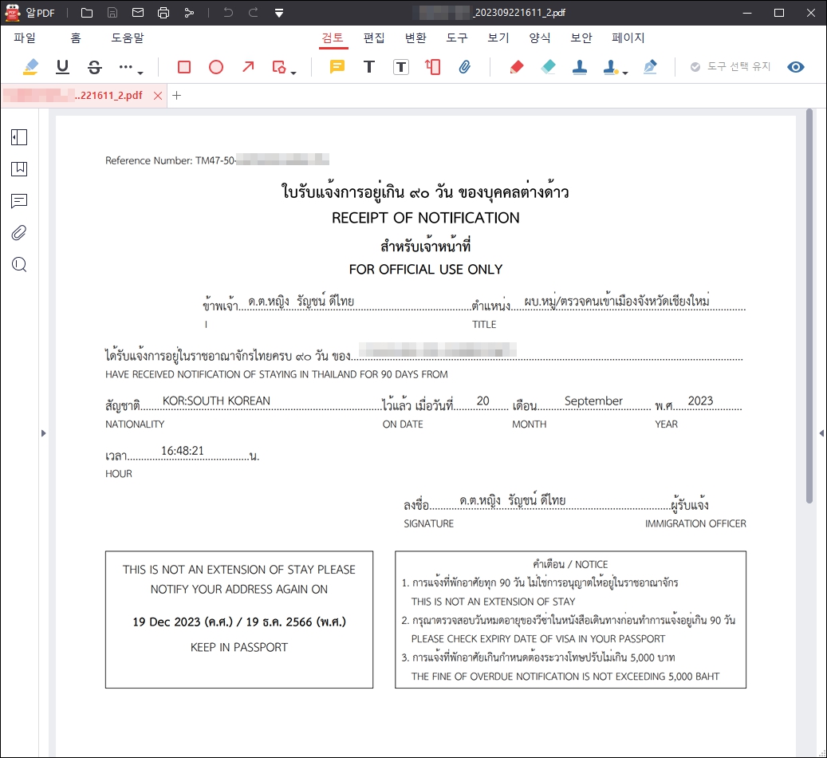Switch to the 편집 tab

pyautogui.click(x=374, y=38)
